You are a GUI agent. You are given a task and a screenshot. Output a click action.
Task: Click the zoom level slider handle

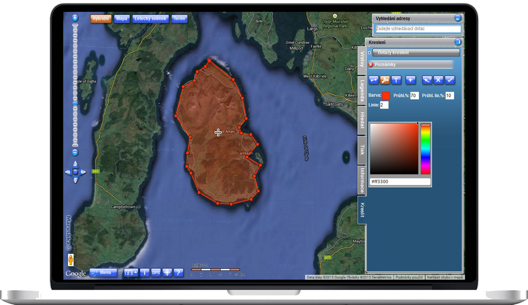[75, 103]
